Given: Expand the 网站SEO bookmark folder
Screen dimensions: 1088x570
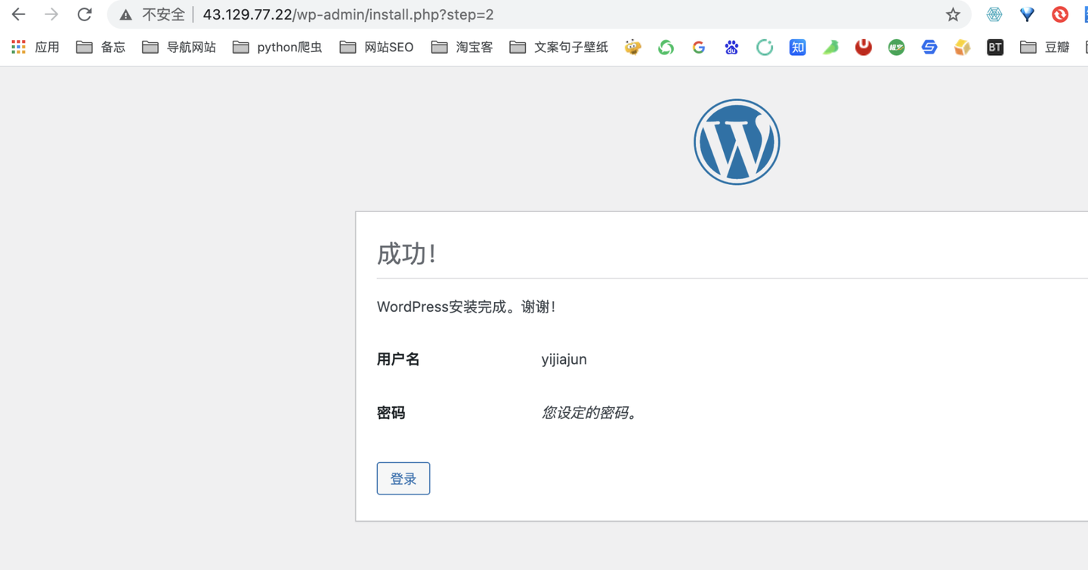Looking at the screenshot, I should pyautogui.click(x=376, y=47).
